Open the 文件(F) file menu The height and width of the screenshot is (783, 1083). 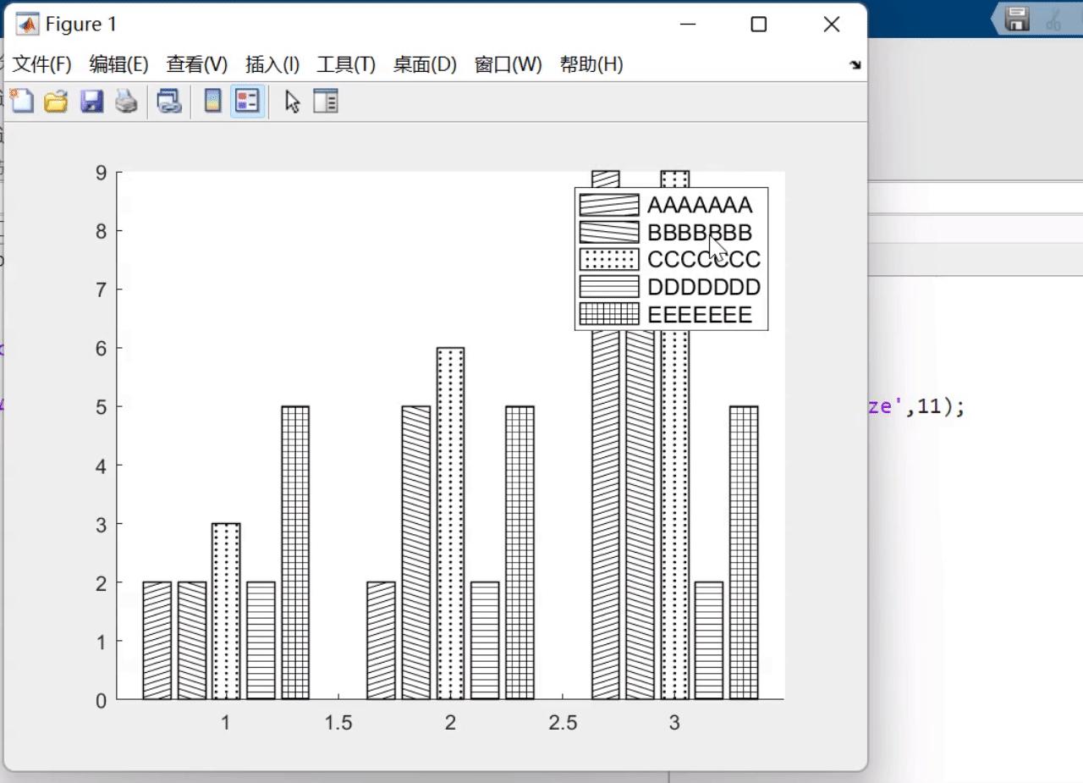[x=39, y=64]
